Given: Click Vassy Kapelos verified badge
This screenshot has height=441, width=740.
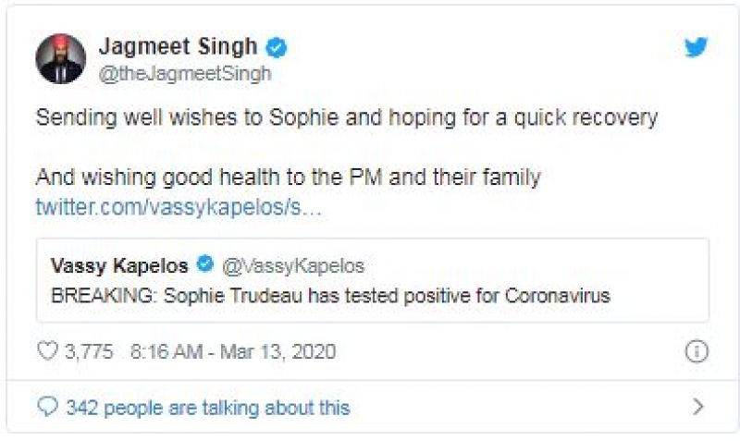Looking at the screenshot, I should pyautogui.click(x=205, y=266).
